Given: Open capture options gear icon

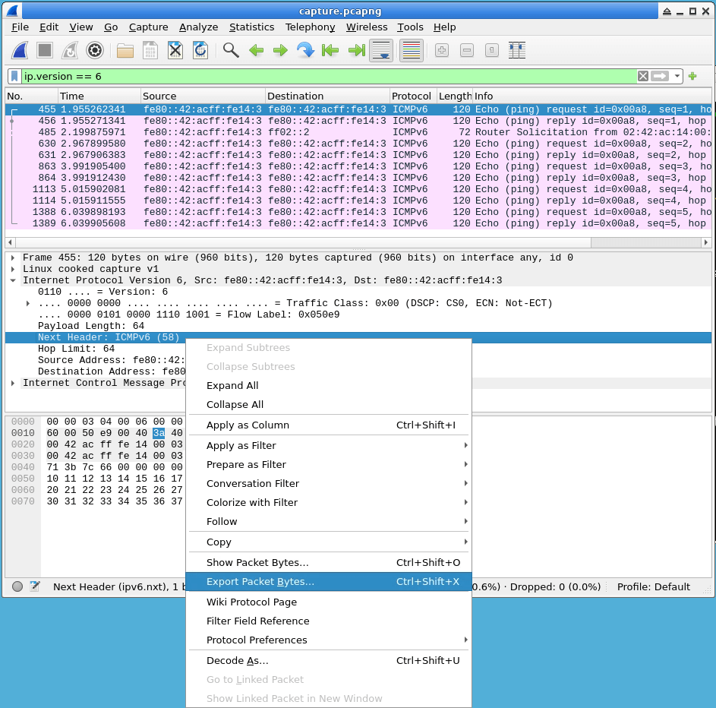Looking at the screenshot, I should [x=95, y=50].
